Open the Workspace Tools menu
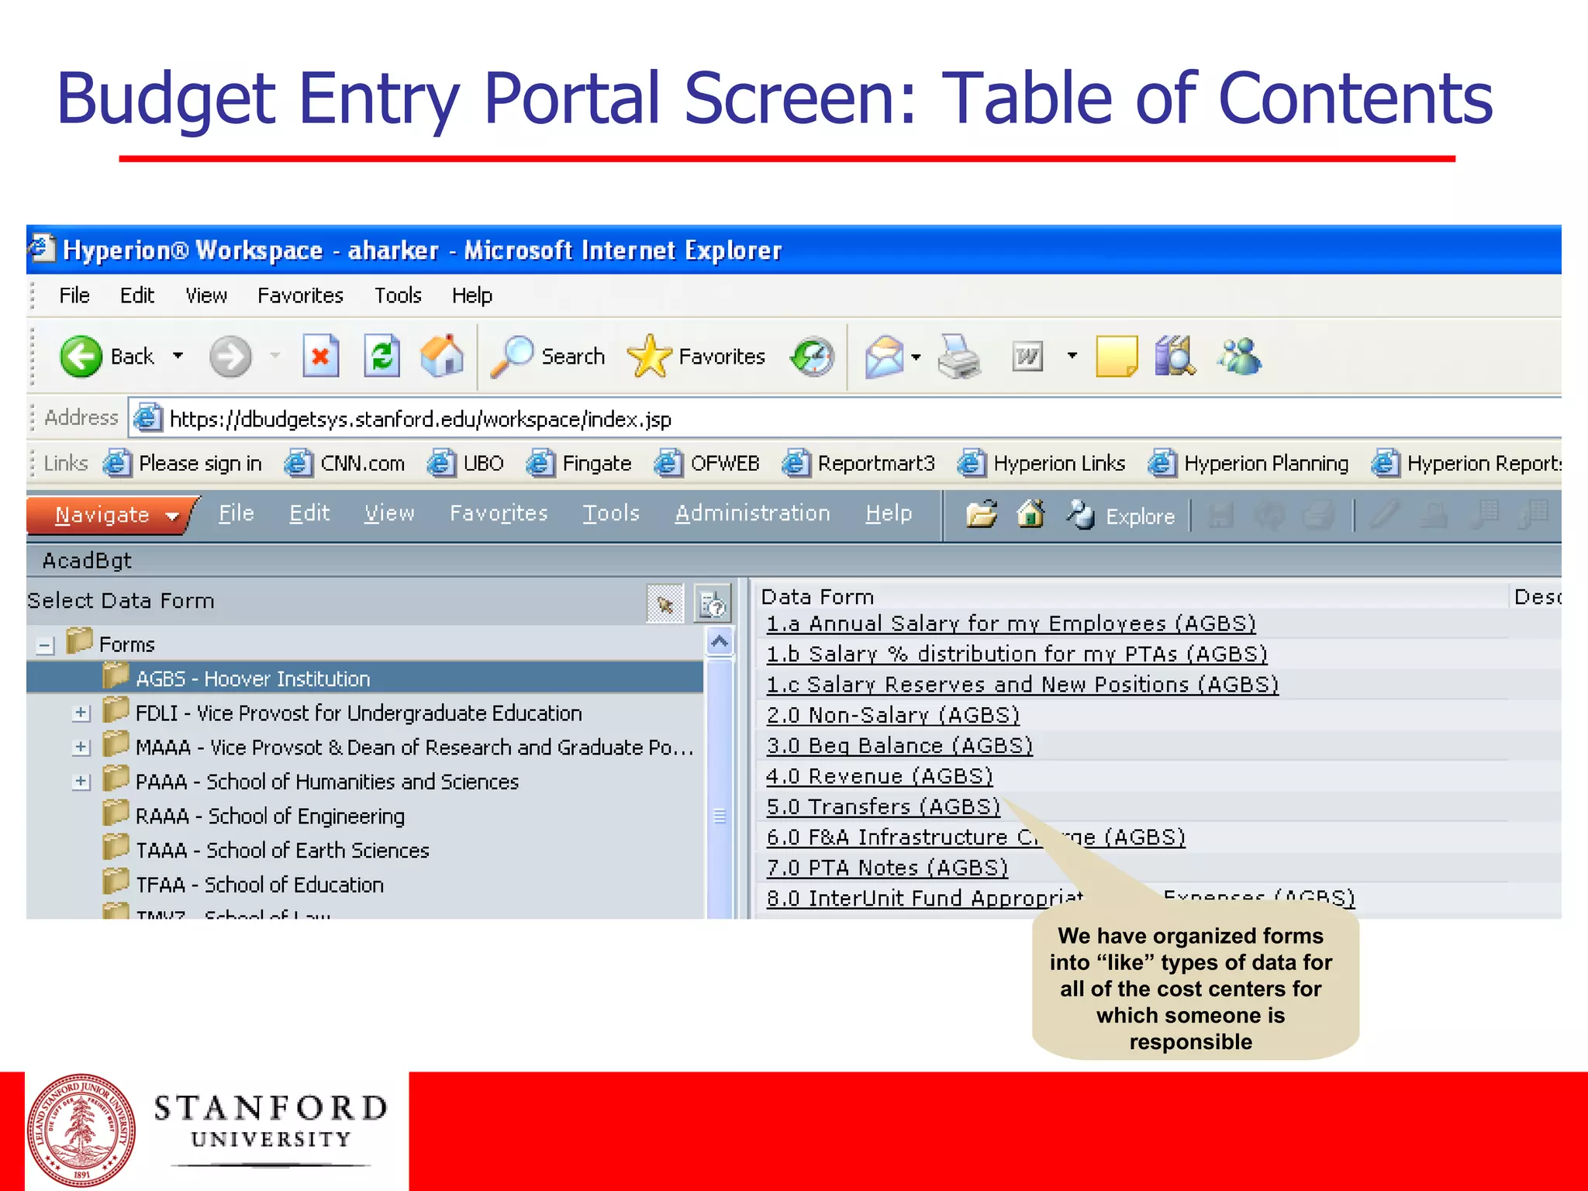 [611, 513]
